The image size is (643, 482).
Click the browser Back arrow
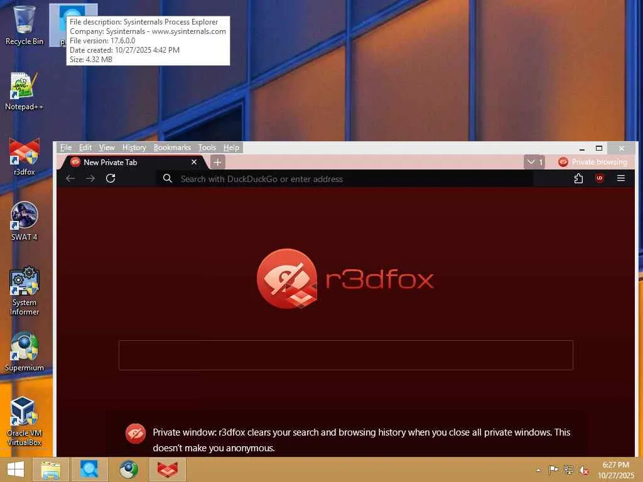[x=70, y=178]
